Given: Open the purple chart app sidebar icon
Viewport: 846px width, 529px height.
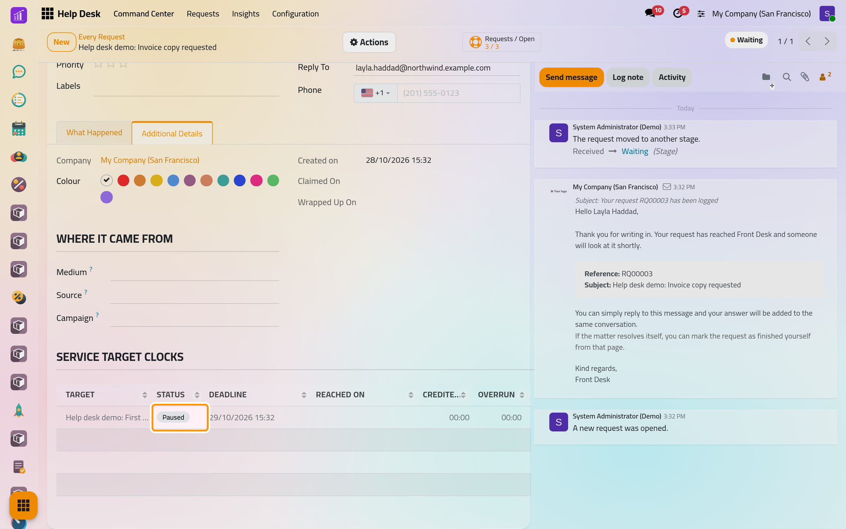Looking at the screenshot, I should click(19, 15).
